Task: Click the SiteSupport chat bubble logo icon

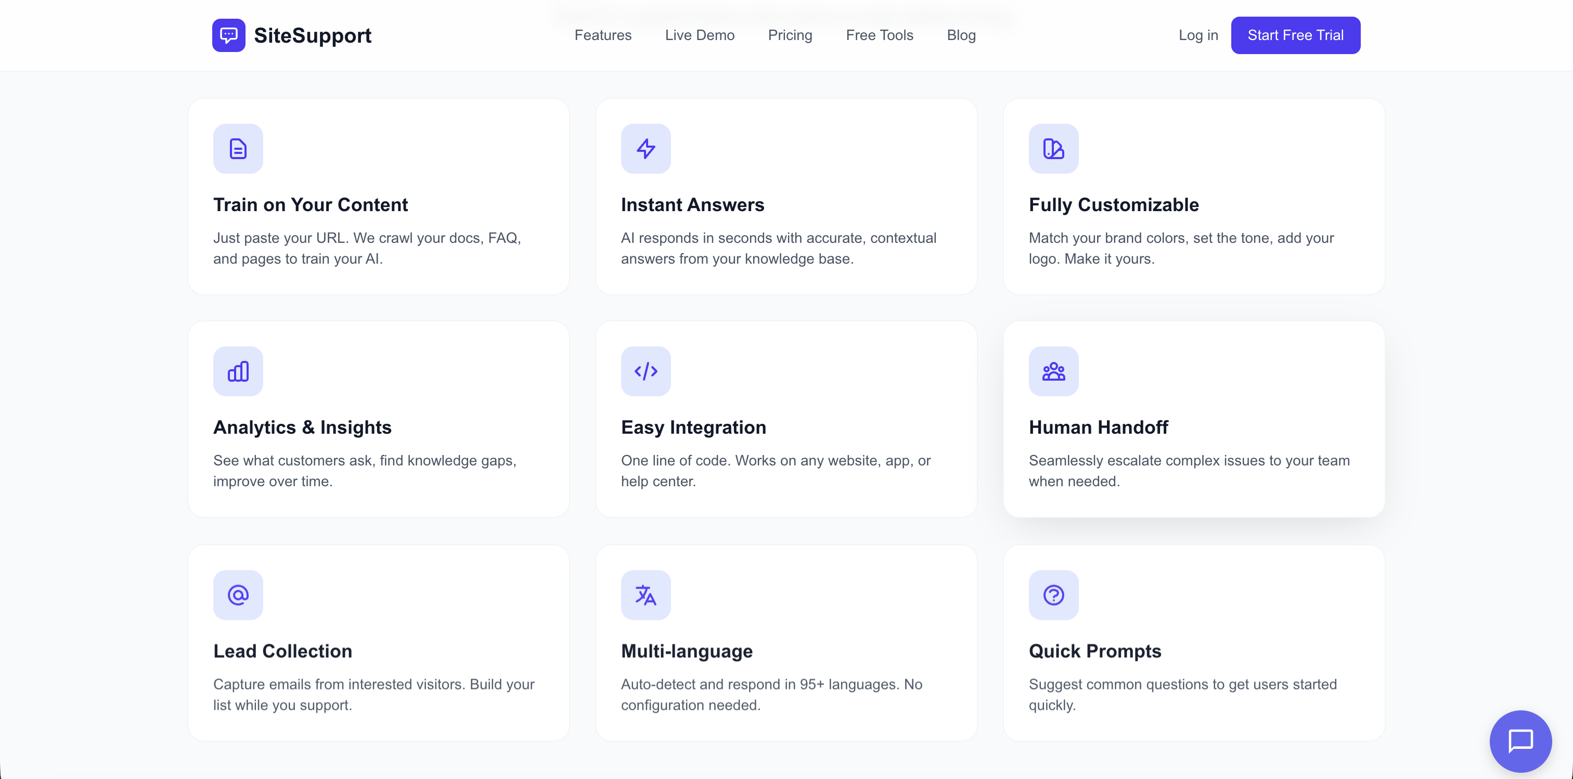Action: (x=228, y=35)
